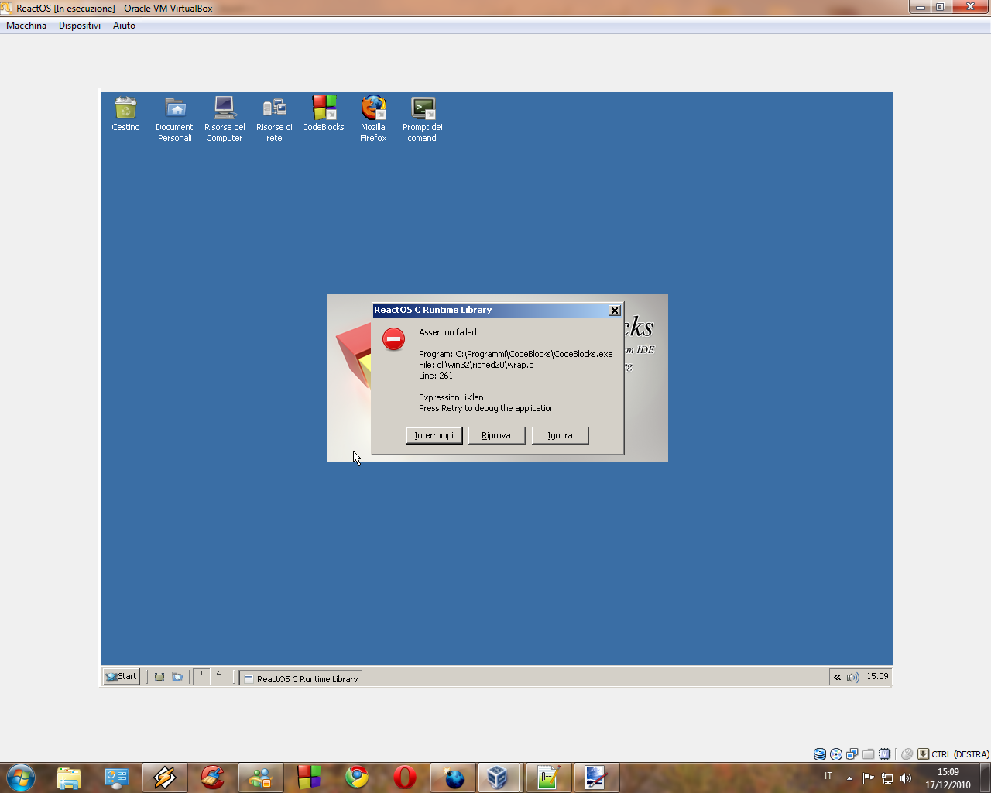Click the VirtualBox hard disk activity indicator
This screenshot has width=991, height=793.
pyautogui.click(x=819, y=754)
